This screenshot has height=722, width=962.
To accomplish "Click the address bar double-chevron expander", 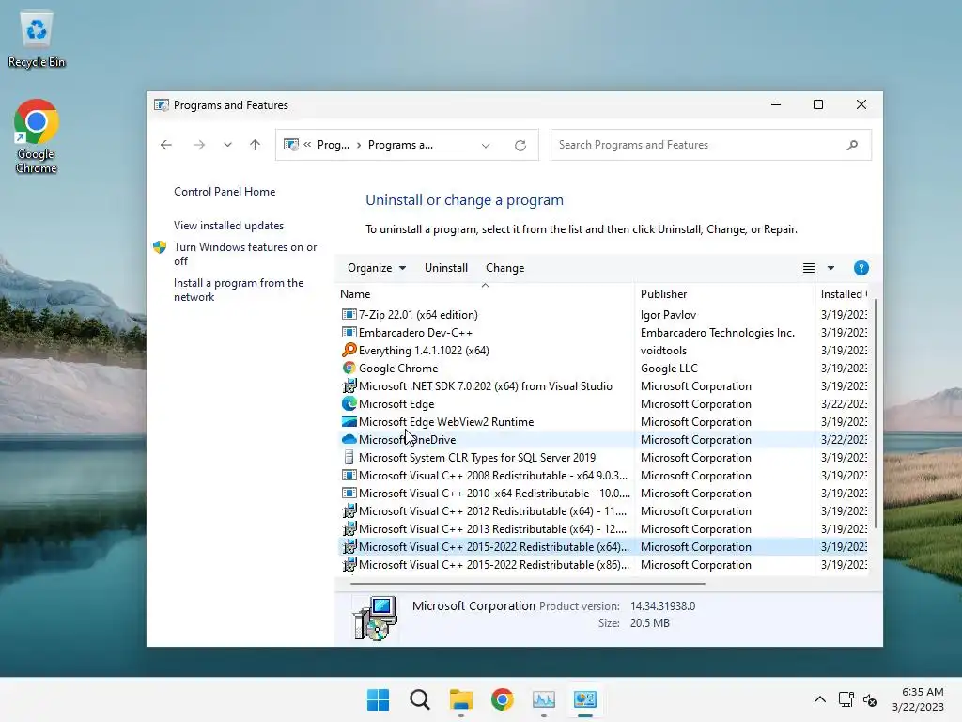I will tap(307, 144).
